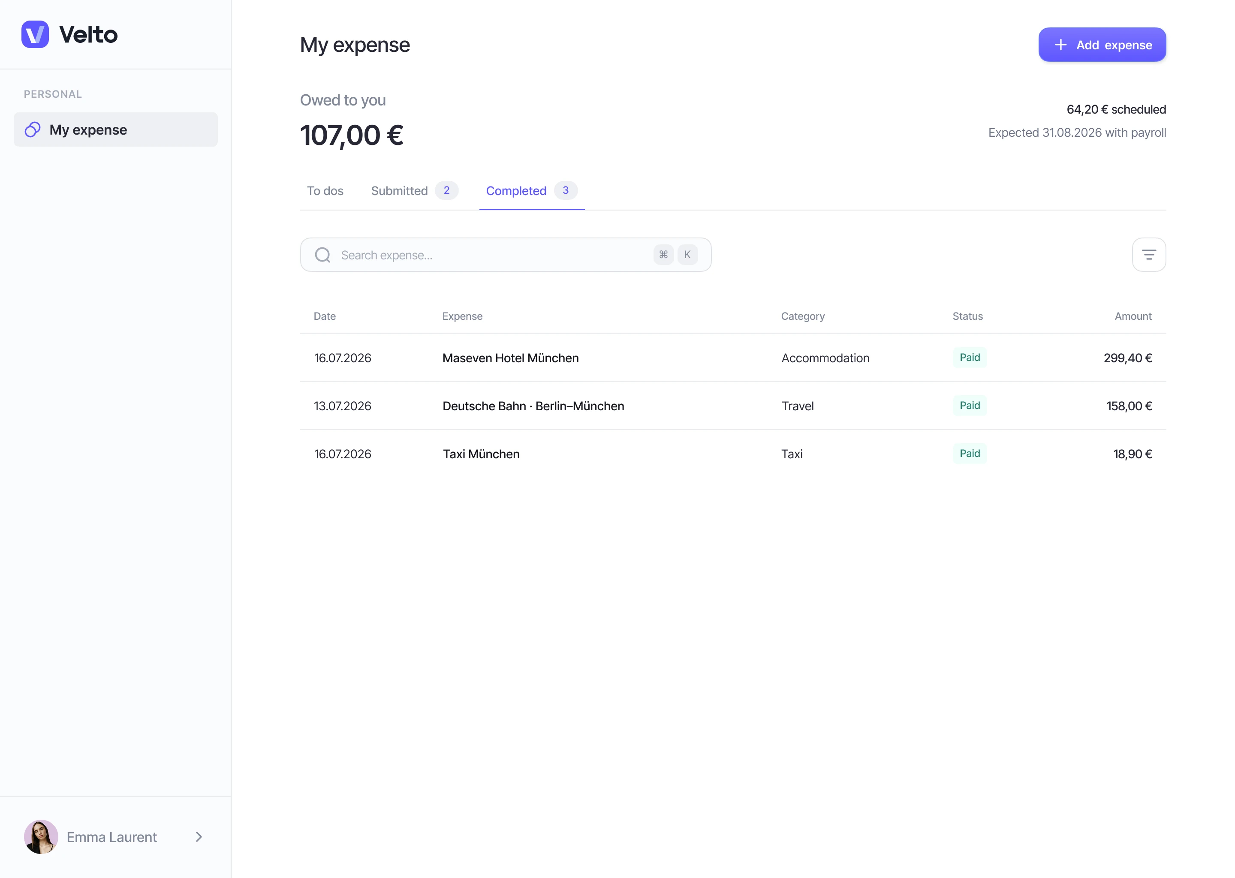Sort by the Category column header

click(x=802, y=316)
